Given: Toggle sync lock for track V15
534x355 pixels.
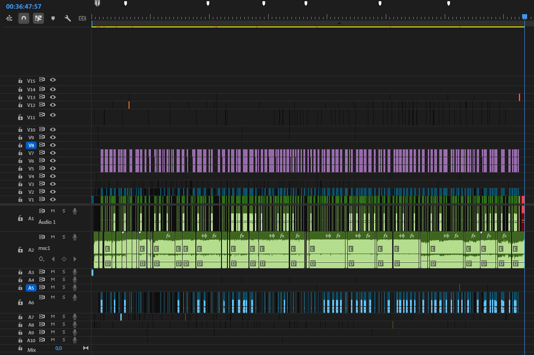Looking at the screenshot, I should [42, 79].
